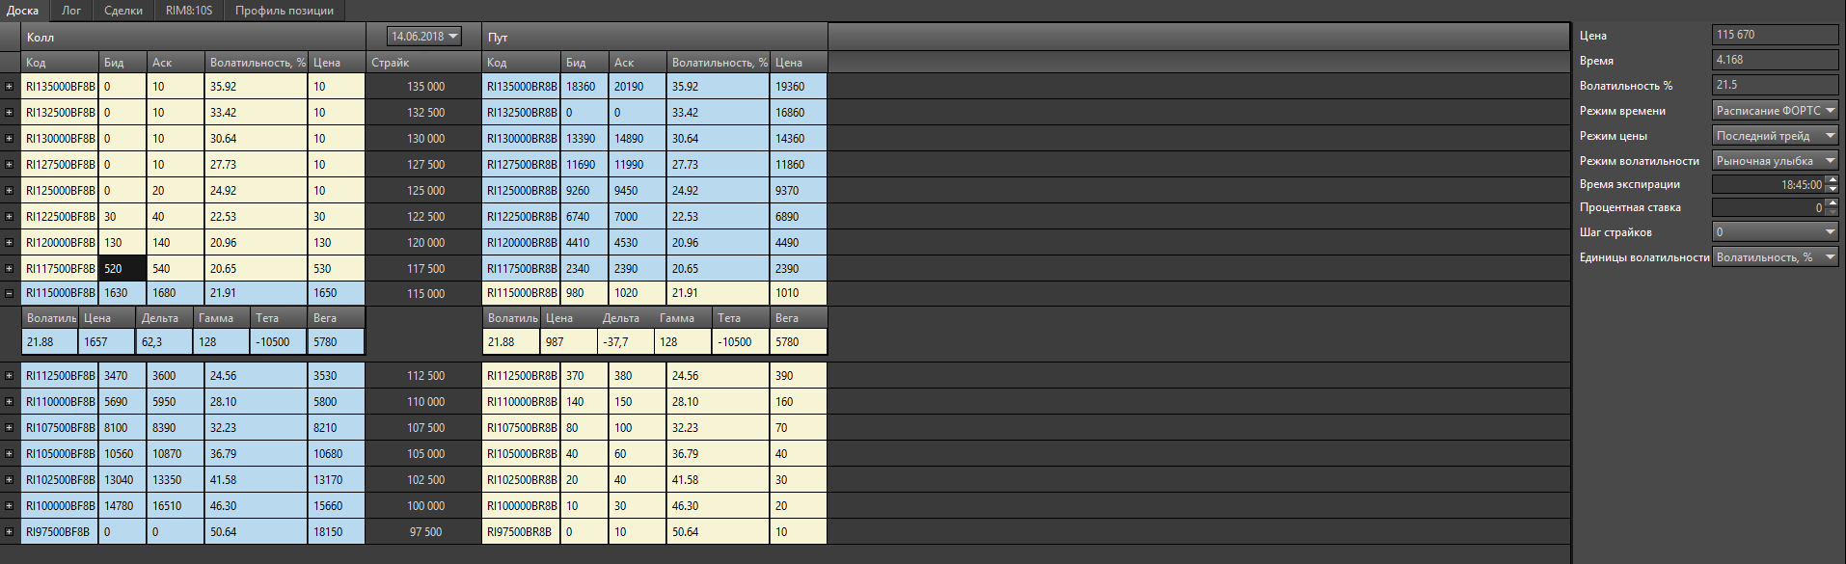Switch to the Сделки tab

click(123, 11)
